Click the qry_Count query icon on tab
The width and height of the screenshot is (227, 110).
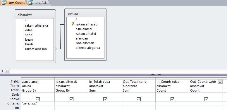[x=4, y=3]
